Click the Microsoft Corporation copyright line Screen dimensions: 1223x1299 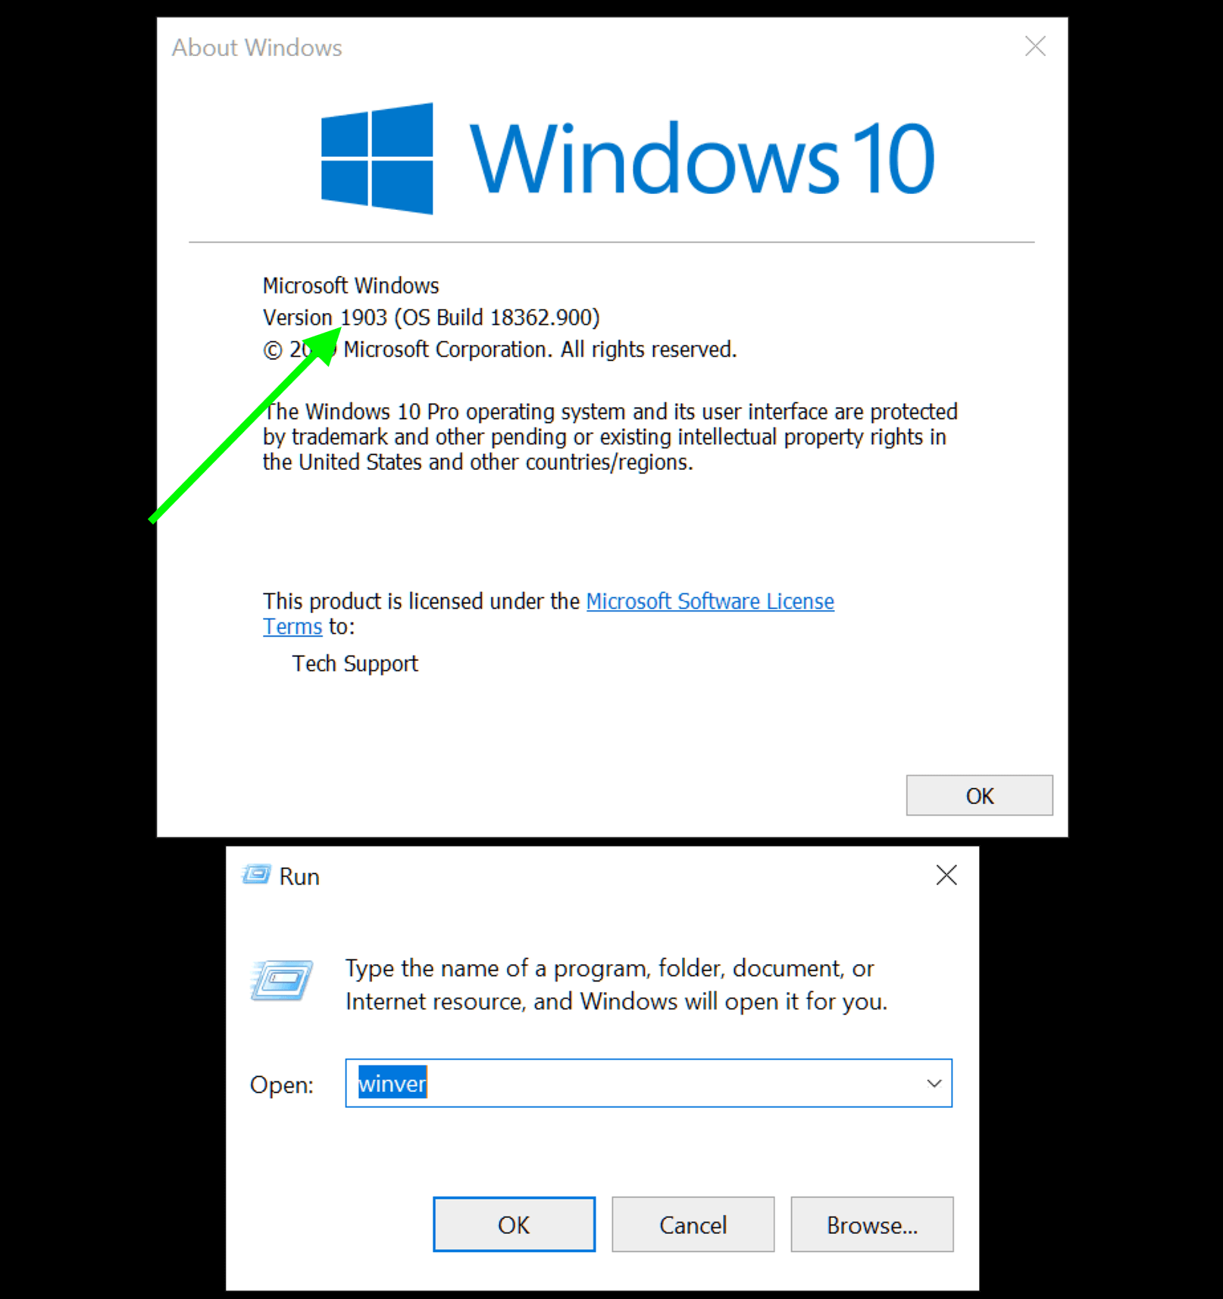pyautogui.click(x=499, y=350)
